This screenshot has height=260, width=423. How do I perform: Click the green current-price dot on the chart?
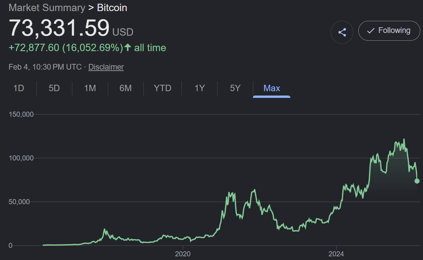(x=417, y=181)
